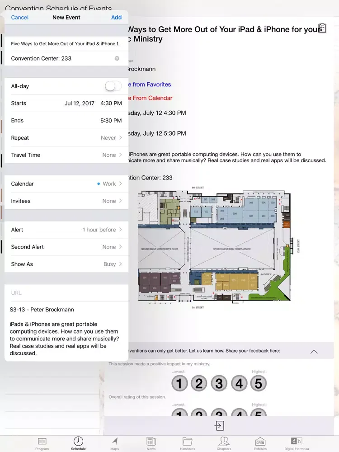Open the Program tab icon
The image size is (339, 452).
[42, 441]
